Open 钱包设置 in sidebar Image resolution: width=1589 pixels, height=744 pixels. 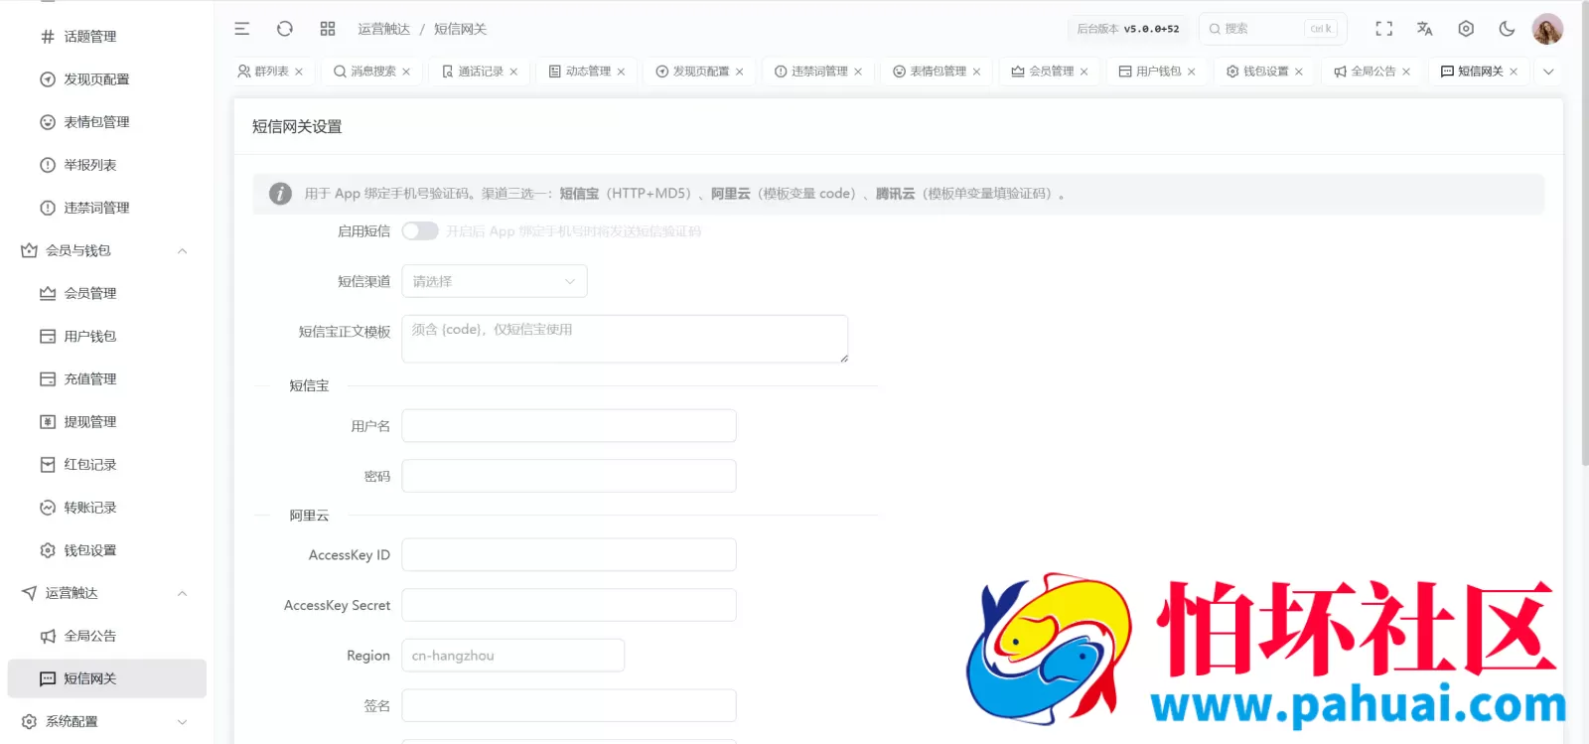click(107, 549)
